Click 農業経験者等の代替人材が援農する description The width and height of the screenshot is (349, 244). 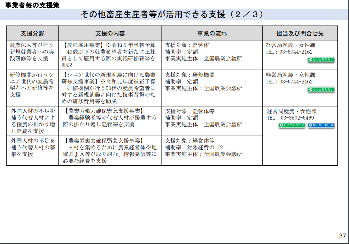[110, 121]
